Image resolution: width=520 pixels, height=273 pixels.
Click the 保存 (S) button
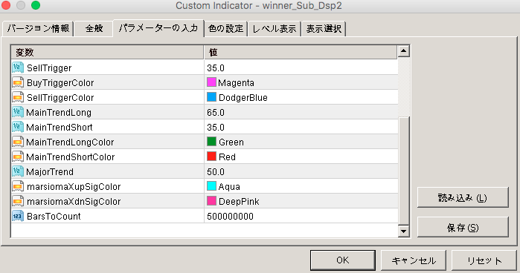click(x=463, y=227)
